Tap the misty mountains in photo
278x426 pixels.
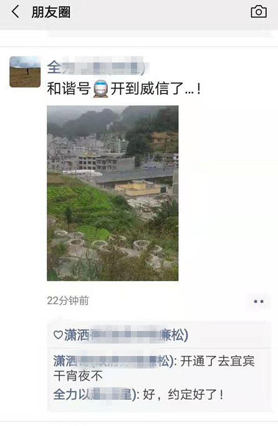click(113, 119)
